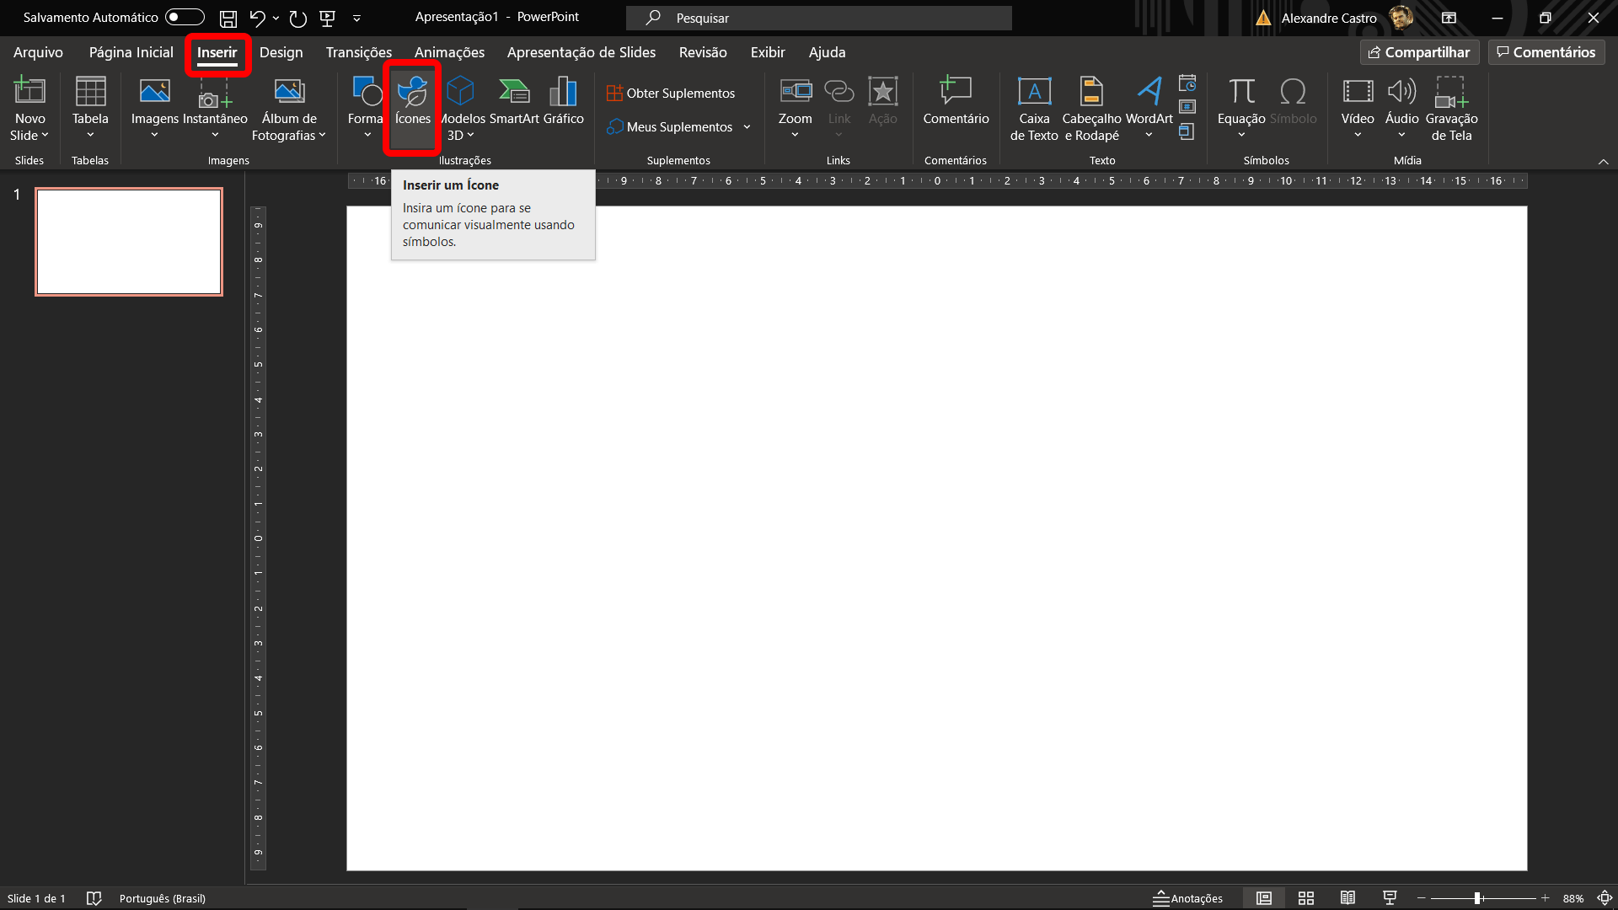Enable Slide Sorter view mode
Viewport: 1618px width, 910px height.
pyautogui.click(x=1305, y=898)
